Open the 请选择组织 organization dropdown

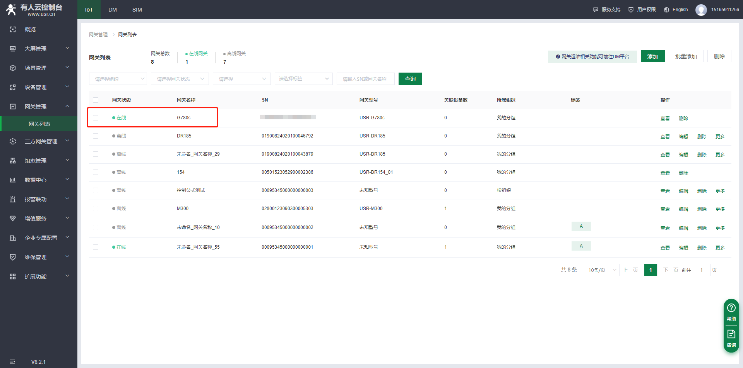pos(118,79)
